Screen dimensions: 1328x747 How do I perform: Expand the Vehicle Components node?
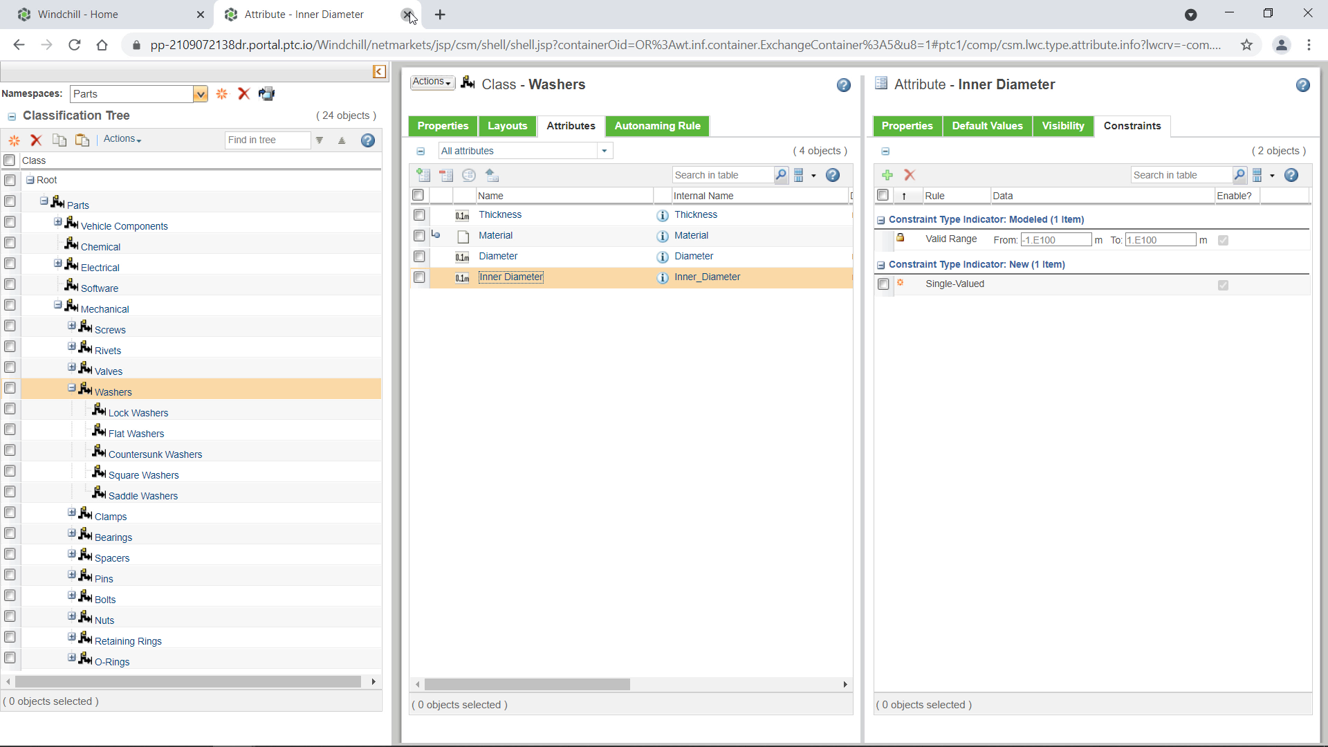(58, 222)
